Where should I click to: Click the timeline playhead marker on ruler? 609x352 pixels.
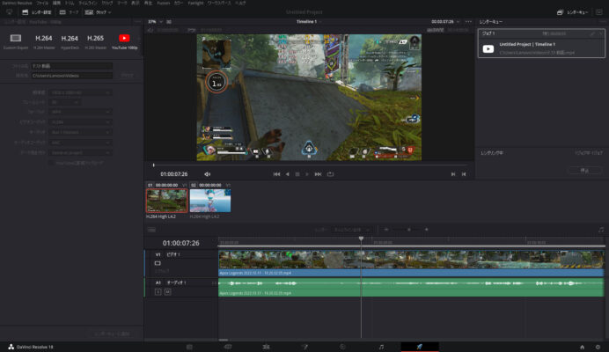click(x=361, y=239)
